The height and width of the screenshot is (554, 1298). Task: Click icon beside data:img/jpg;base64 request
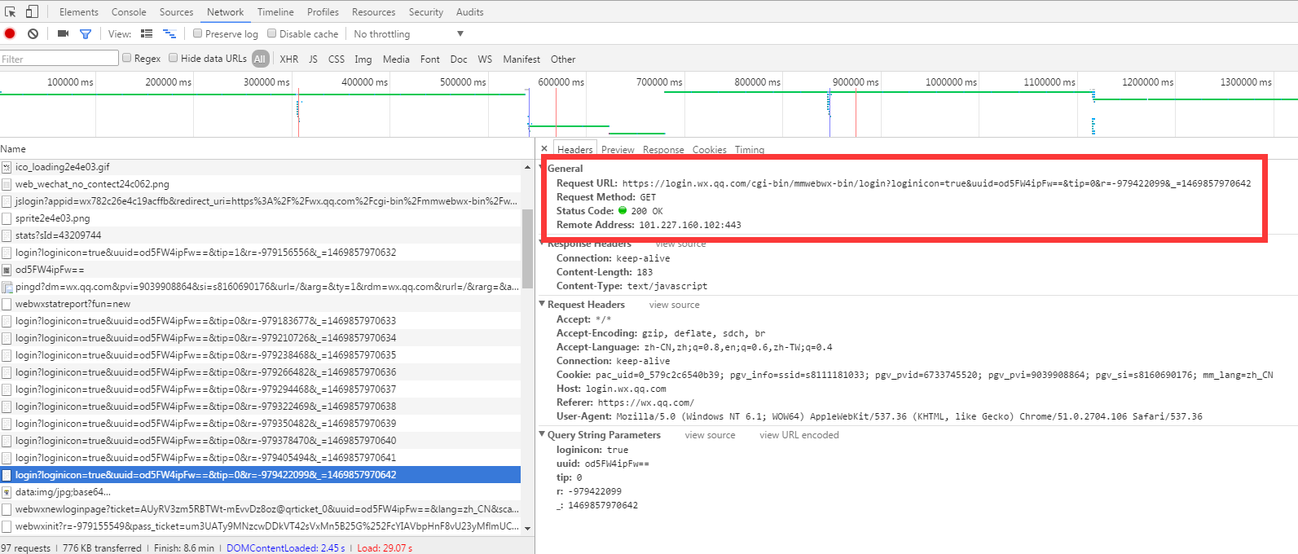pos(7,492)
